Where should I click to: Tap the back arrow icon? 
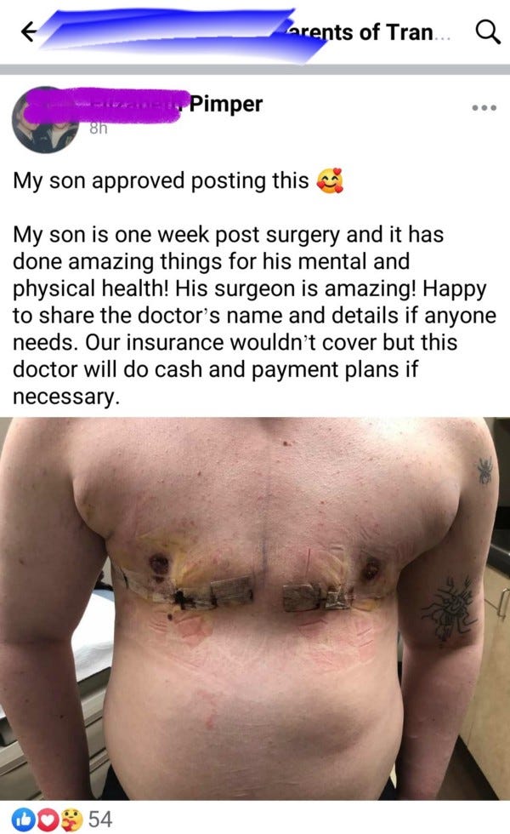pyautogui.click(x=29, y=32)
